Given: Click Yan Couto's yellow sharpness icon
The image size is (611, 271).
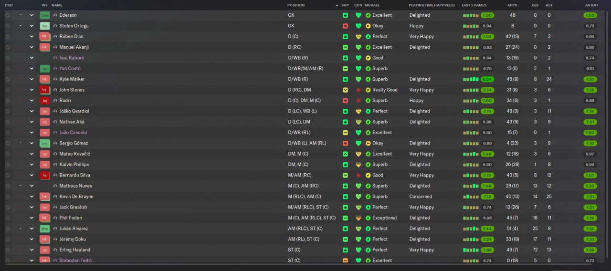Looking at the screenshot, I should pyautogui.click(x=345, y=69).
